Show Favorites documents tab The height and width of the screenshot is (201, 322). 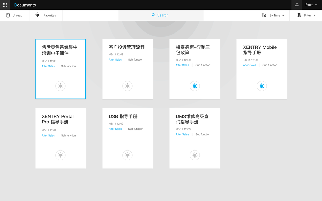[x=46, y=15]
